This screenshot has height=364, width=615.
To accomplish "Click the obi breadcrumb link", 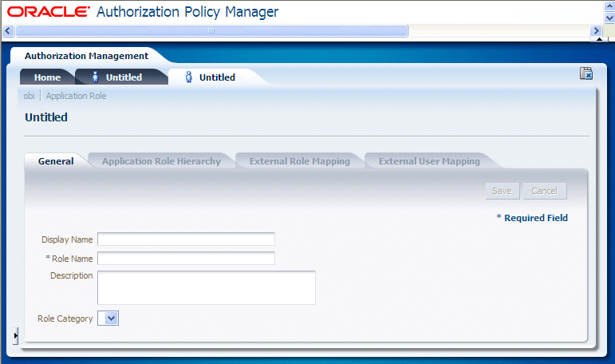I will [29, 96].
